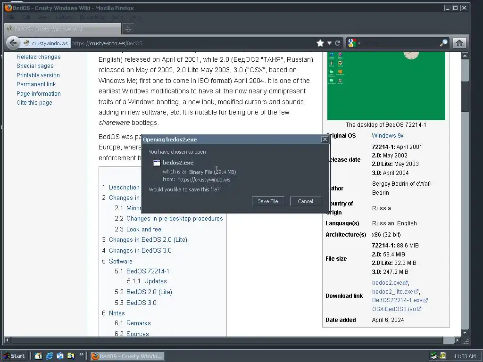Open the File menu
Viewport: 483px width, 362px height.
tap(11, 17)
